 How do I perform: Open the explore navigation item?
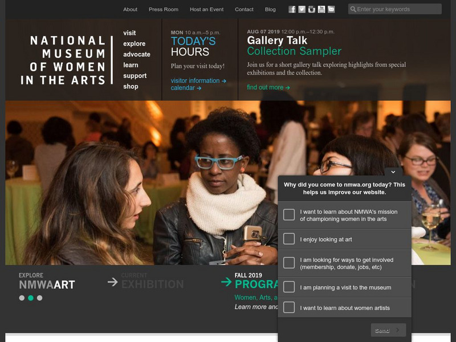click(x=134, y=44)
